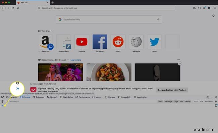This screenshot has width=218, height=133.
Task: Open the food dish article thumbnail
Action: point(109,72)
